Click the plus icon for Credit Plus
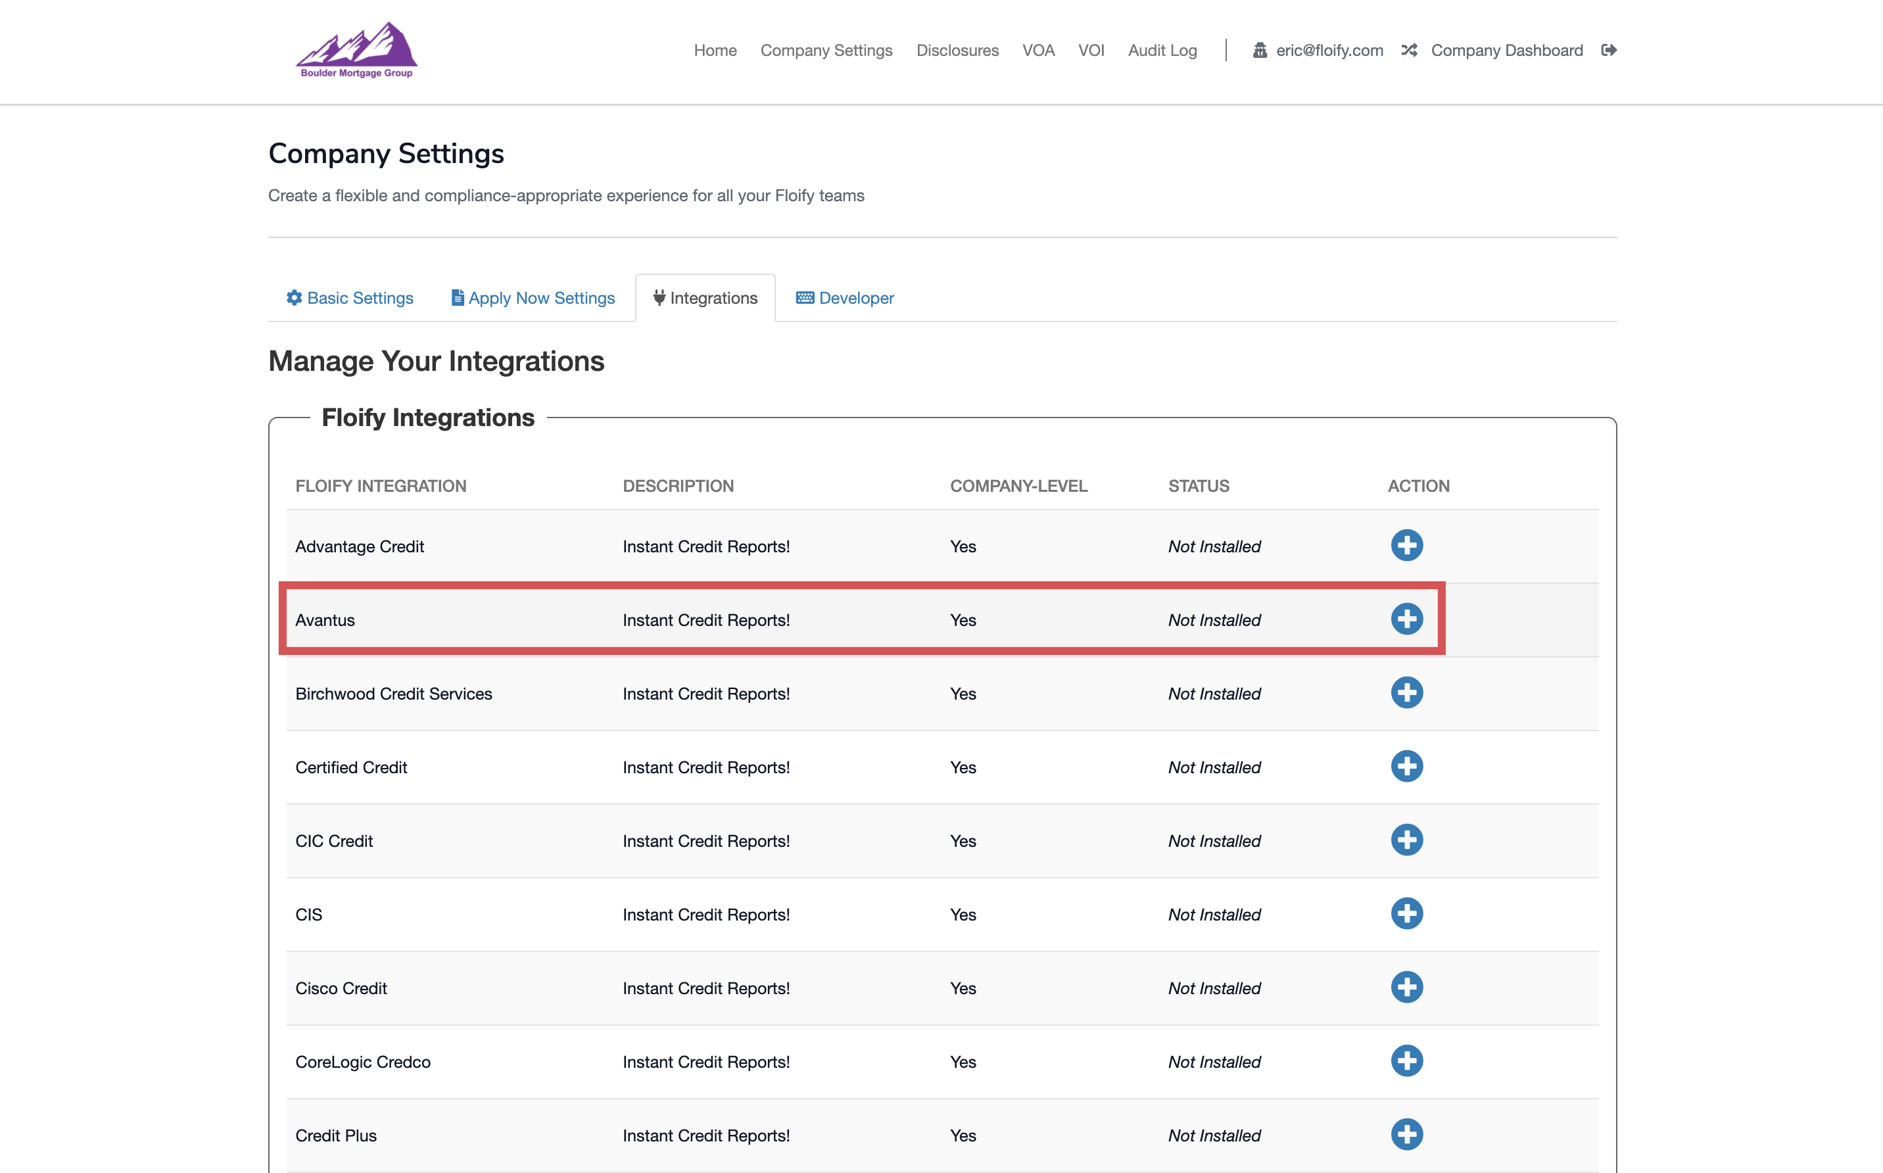This screenshot has height=1173, width=1883. click(1406, 1135)
